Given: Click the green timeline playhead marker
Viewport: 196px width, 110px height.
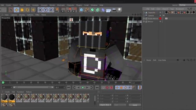Looking at the screenshot, I should [3, 82].
